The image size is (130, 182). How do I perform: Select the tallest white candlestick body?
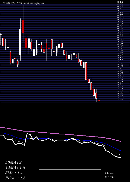[x=20, y=42]
